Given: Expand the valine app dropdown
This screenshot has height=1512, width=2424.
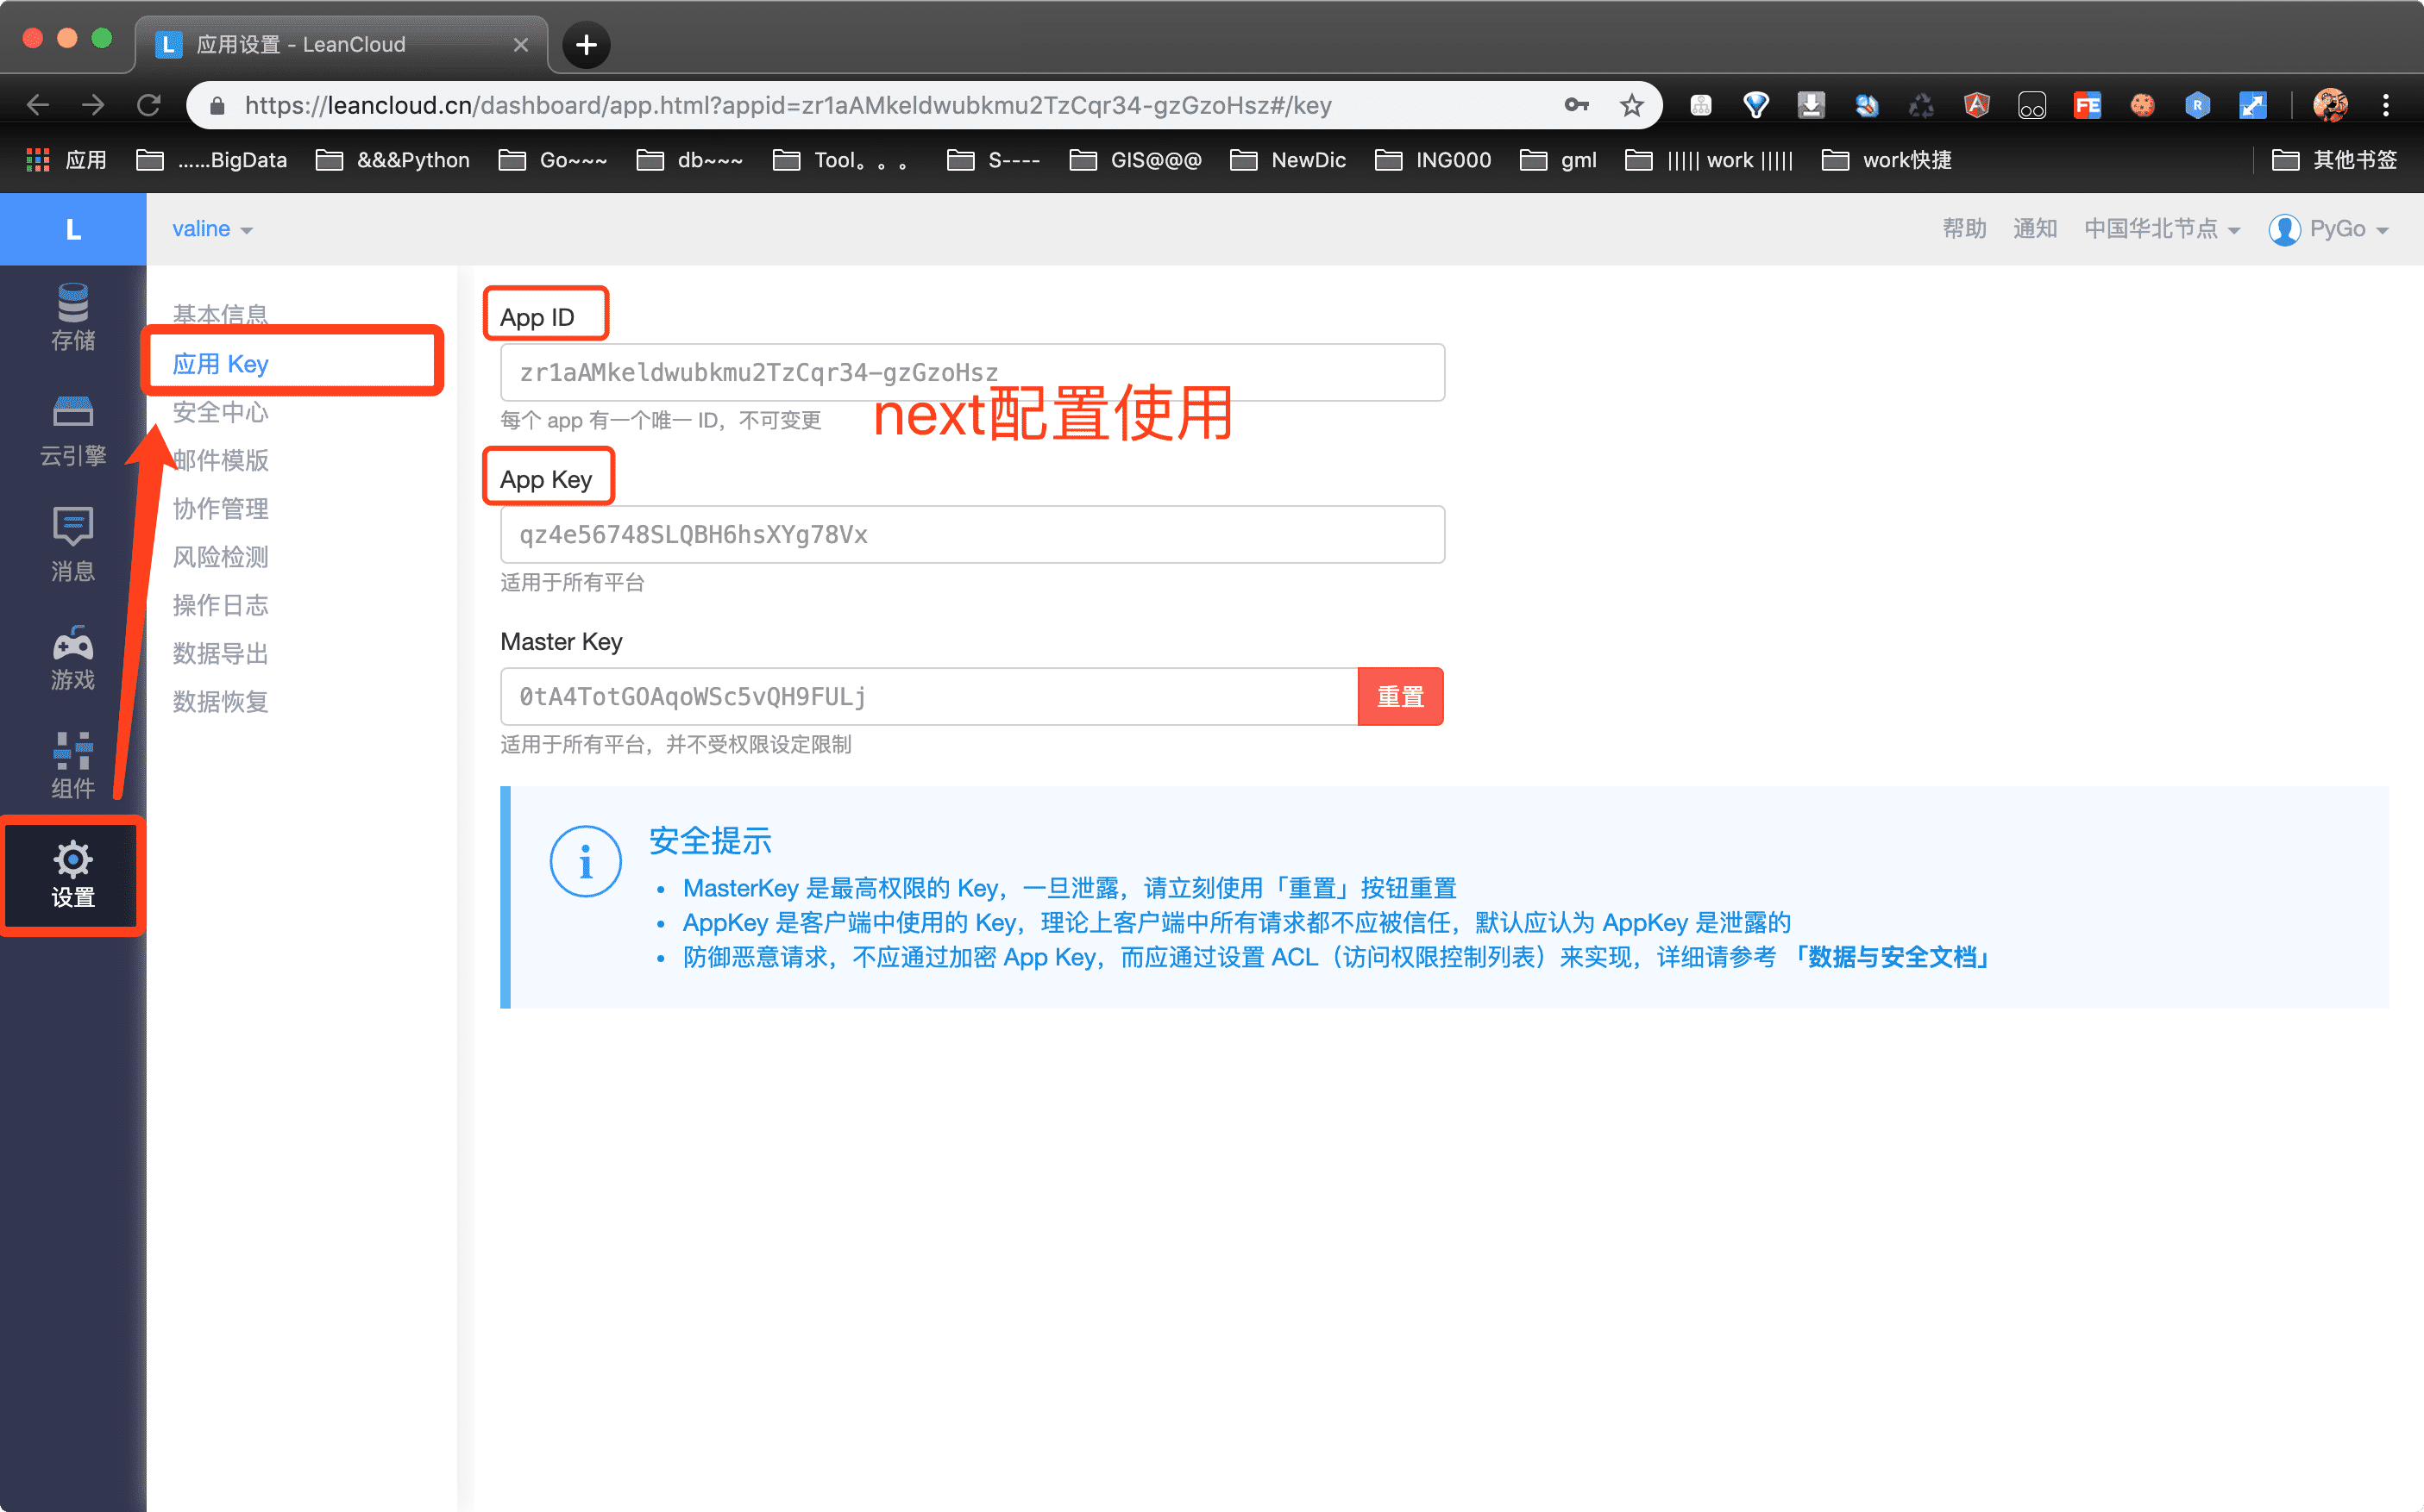Looking at the screenshot, I should [212, 229].
